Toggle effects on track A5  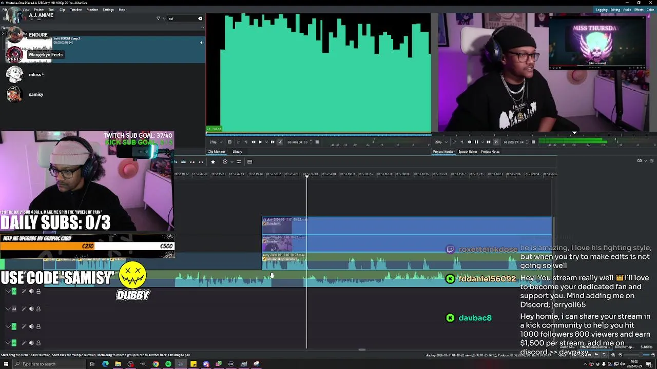(x=24, y=326)
